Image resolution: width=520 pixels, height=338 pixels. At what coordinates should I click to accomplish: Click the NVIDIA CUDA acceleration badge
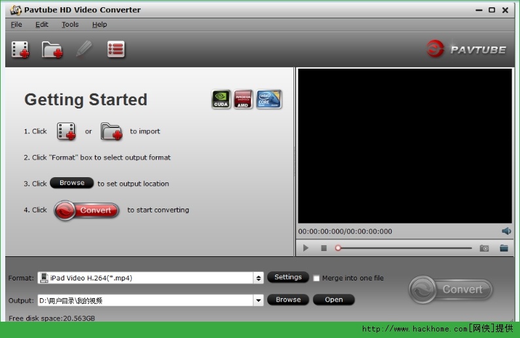point(221,99)
